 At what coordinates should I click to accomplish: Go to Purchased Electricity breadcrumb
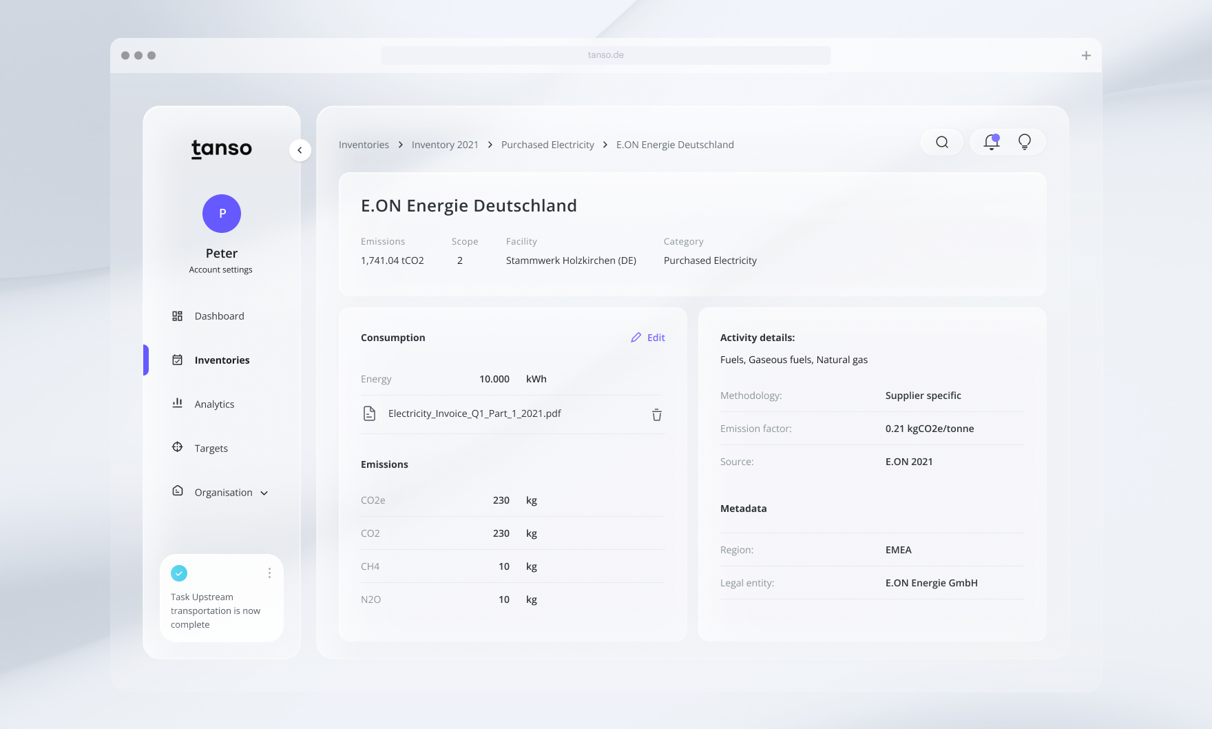tap(547, 145)
